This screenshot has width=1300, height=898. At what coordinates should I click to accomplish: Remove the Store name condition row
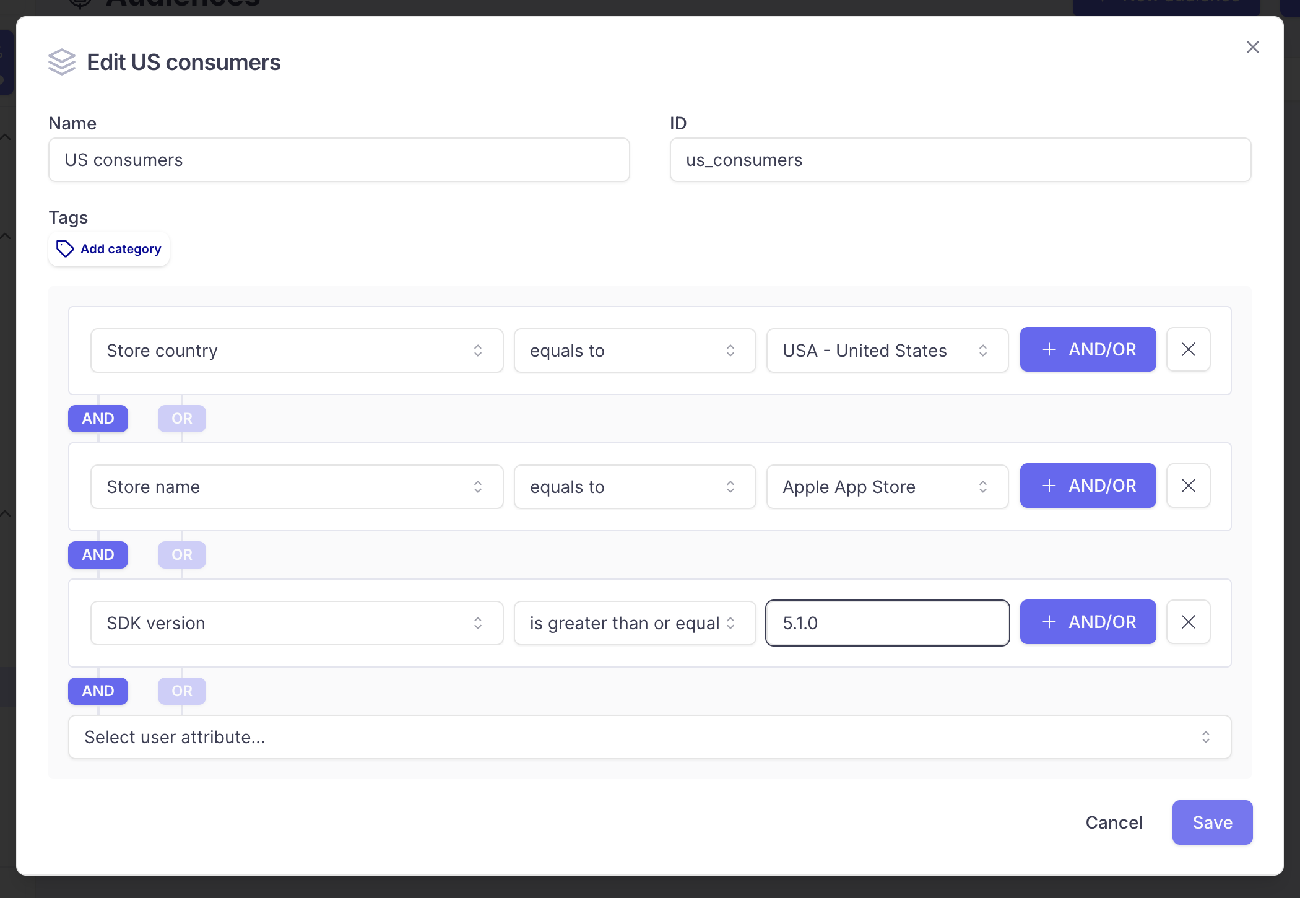point(1188,486)
